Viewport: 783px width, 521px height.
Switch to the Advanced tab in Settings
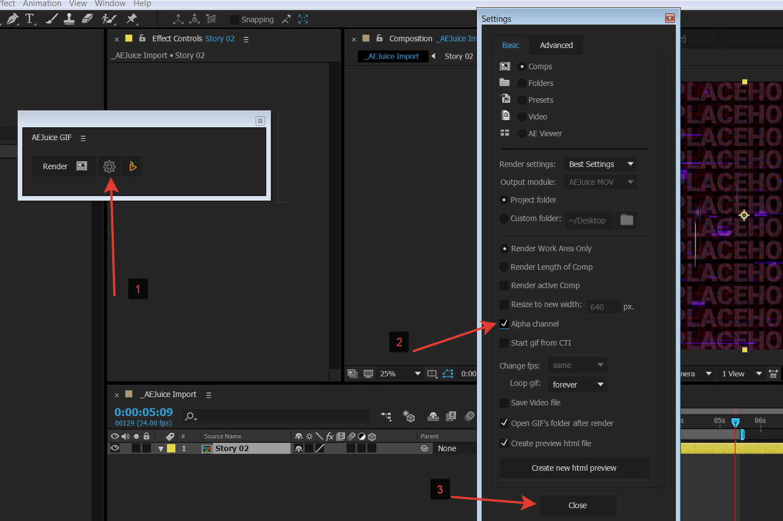555,45
